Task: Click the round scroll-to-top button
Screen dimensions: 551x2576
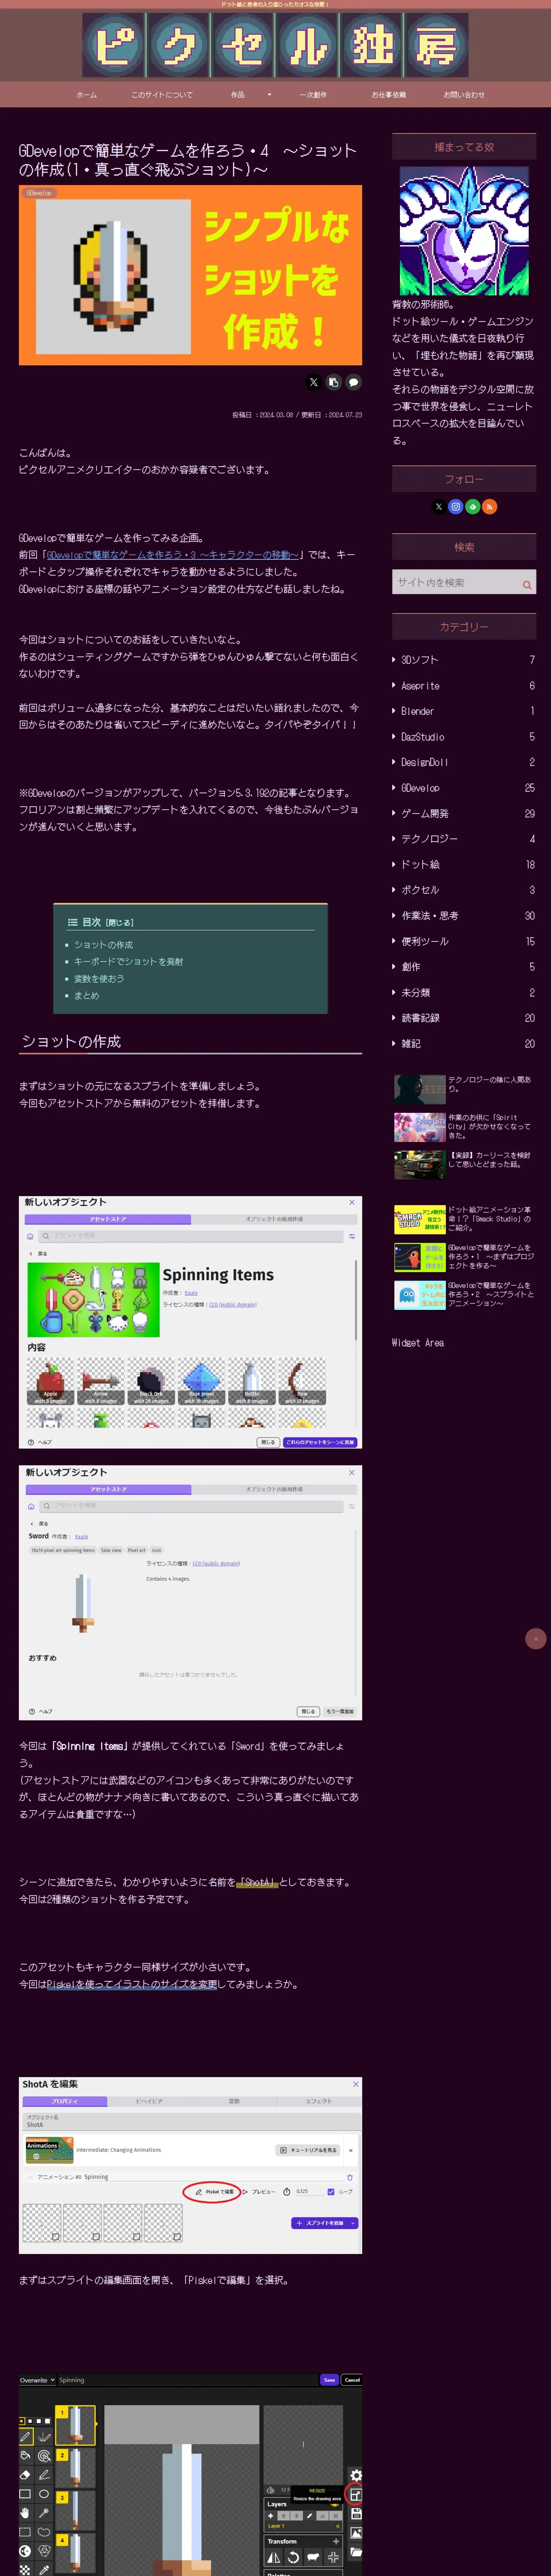Action: click(x=535, y=1638)
